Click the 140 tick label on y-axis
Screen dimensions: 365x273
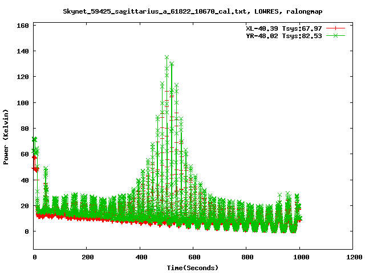(23, 51)
